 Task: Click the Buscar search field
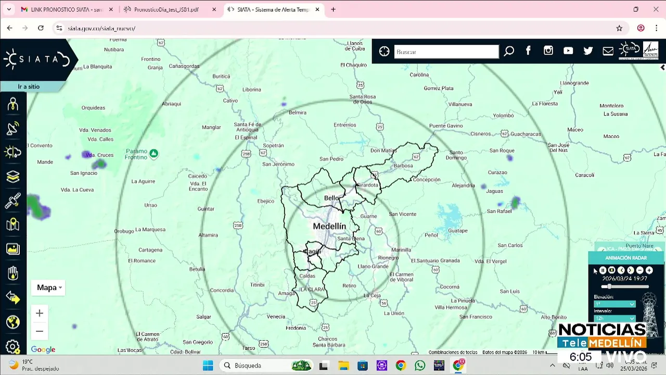(446, 52)
